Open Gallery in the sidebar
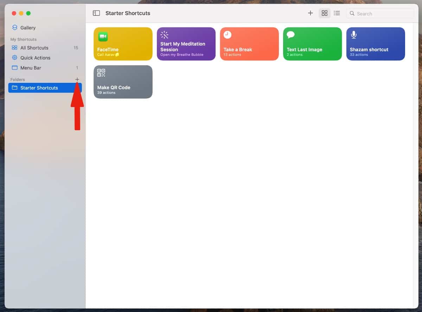This screenshot has width=422, height=312. point(28,28)
